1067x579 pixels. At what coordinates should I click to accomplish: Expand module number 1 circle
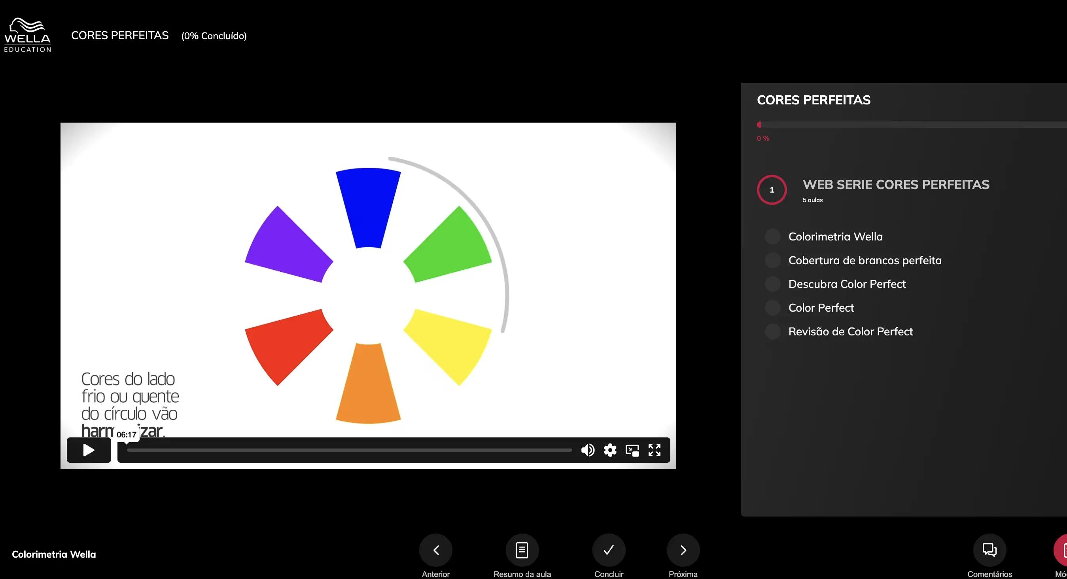pos(772,190)
